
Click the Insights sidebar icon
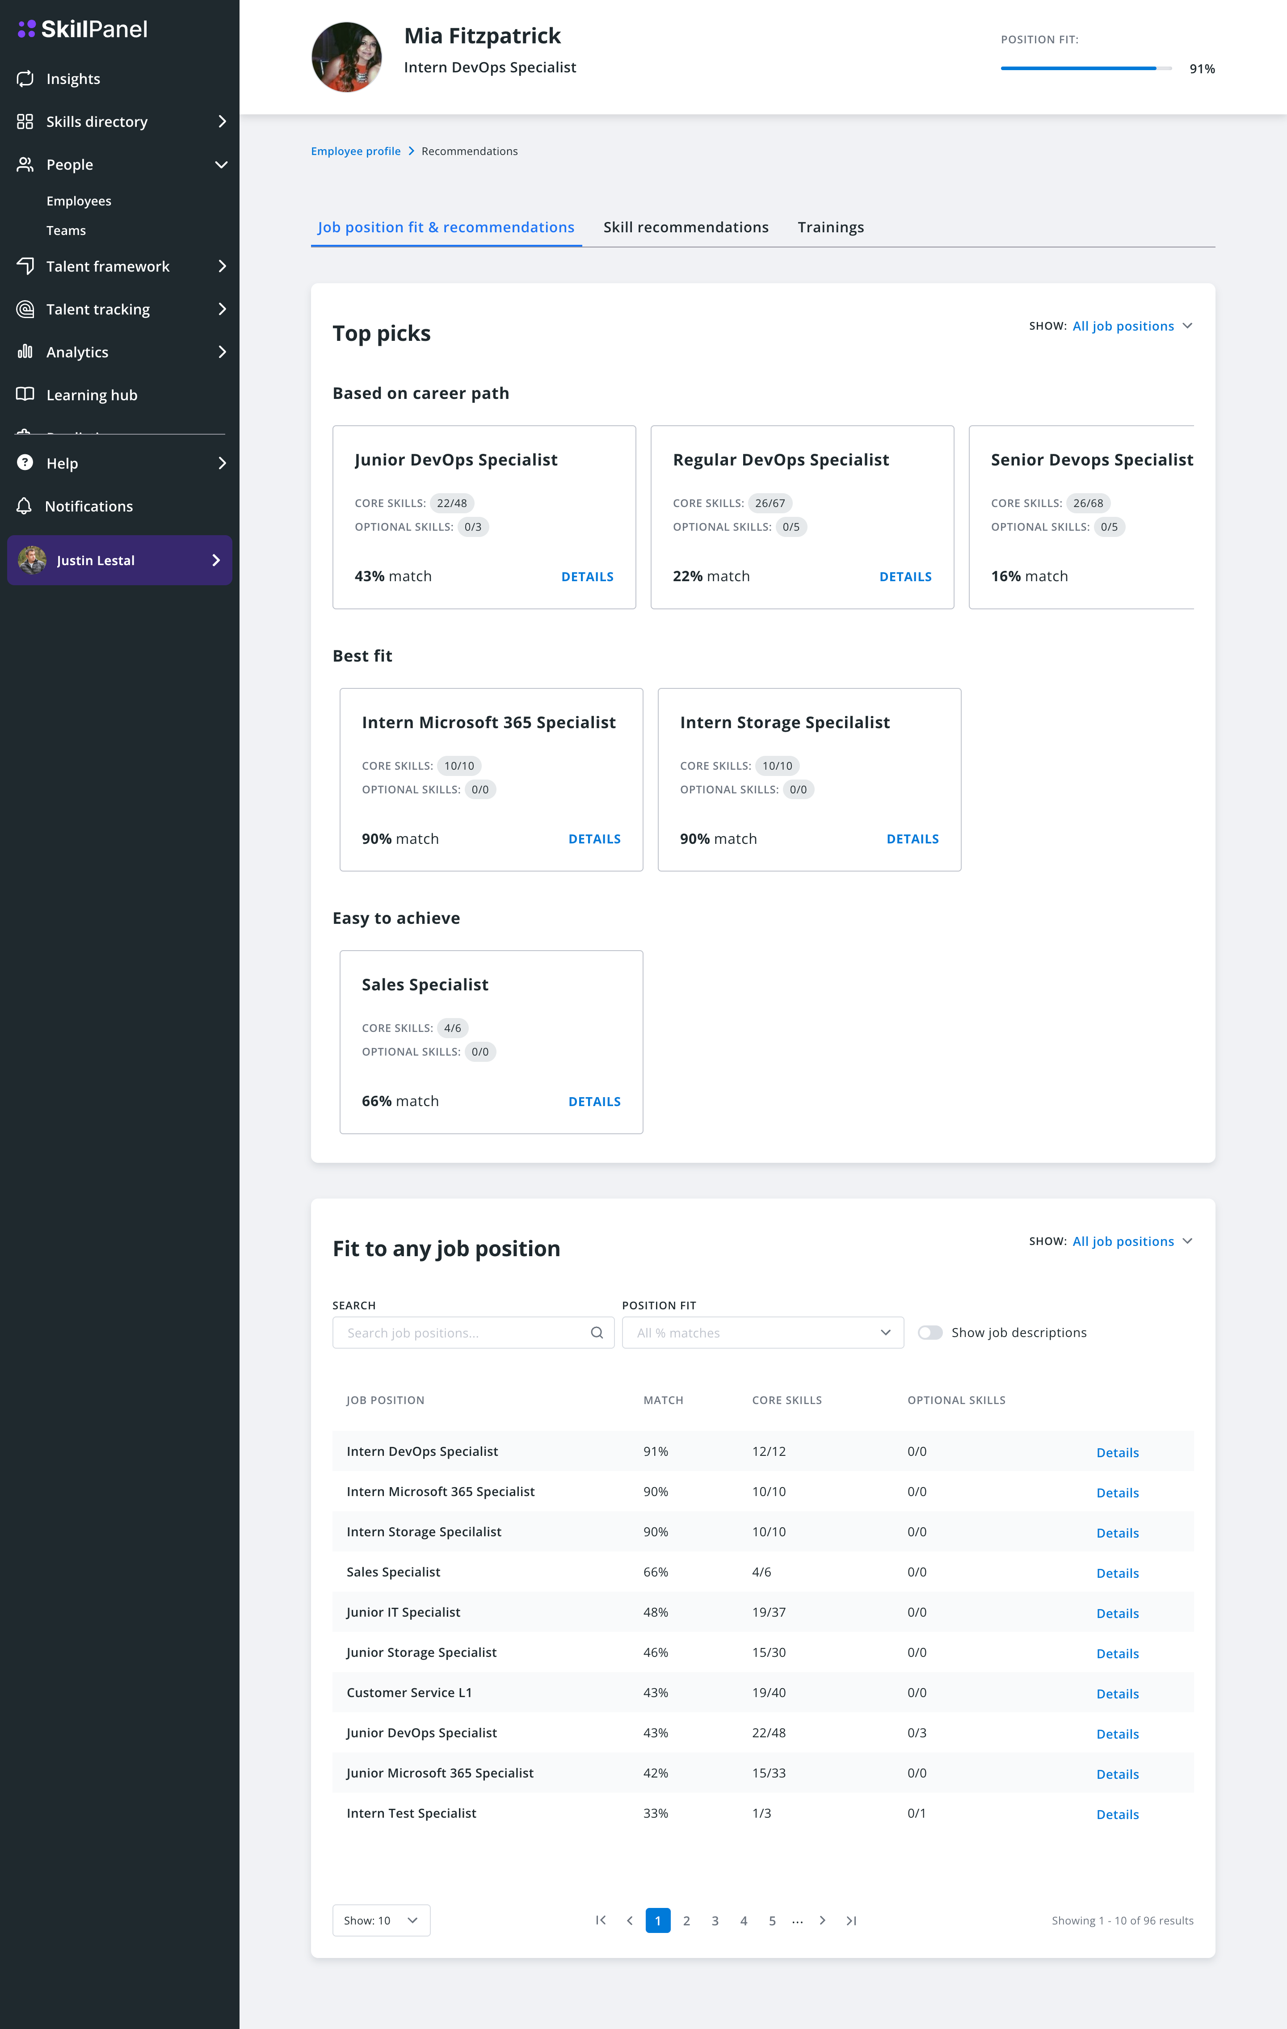coord(25,78)
